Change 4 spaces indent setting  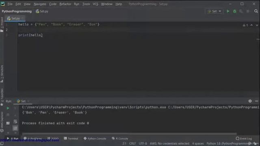pyautogui.click(x=198, y=144)
